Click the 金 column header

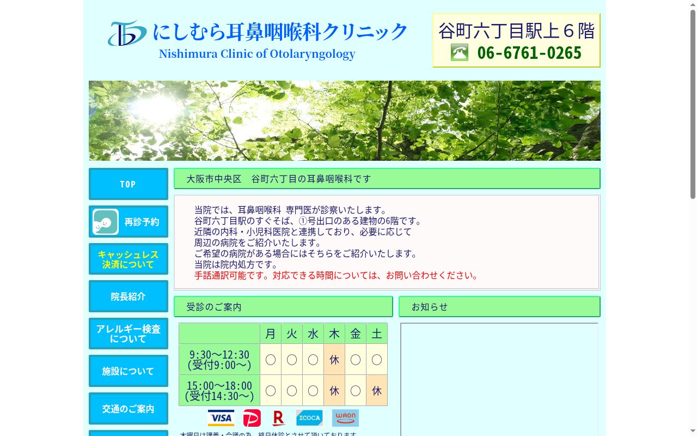pos(356,334)
